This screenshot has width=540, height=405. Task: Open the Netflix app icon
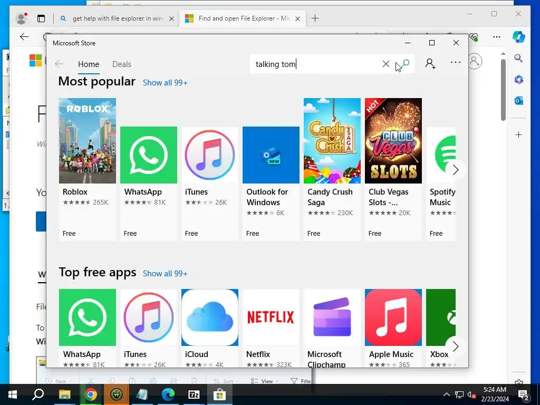271,317
